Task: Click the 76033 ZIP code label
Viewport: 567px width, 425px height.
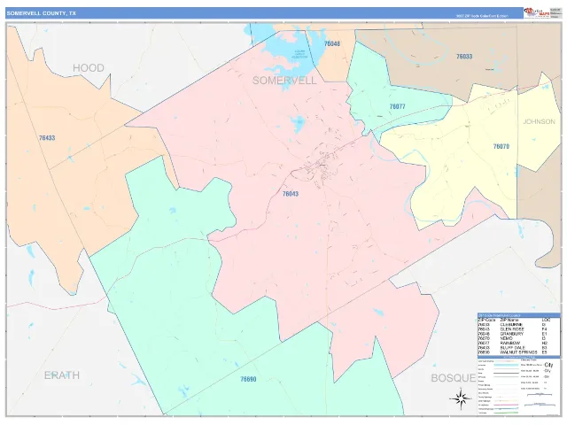Action: pos(464,57)
